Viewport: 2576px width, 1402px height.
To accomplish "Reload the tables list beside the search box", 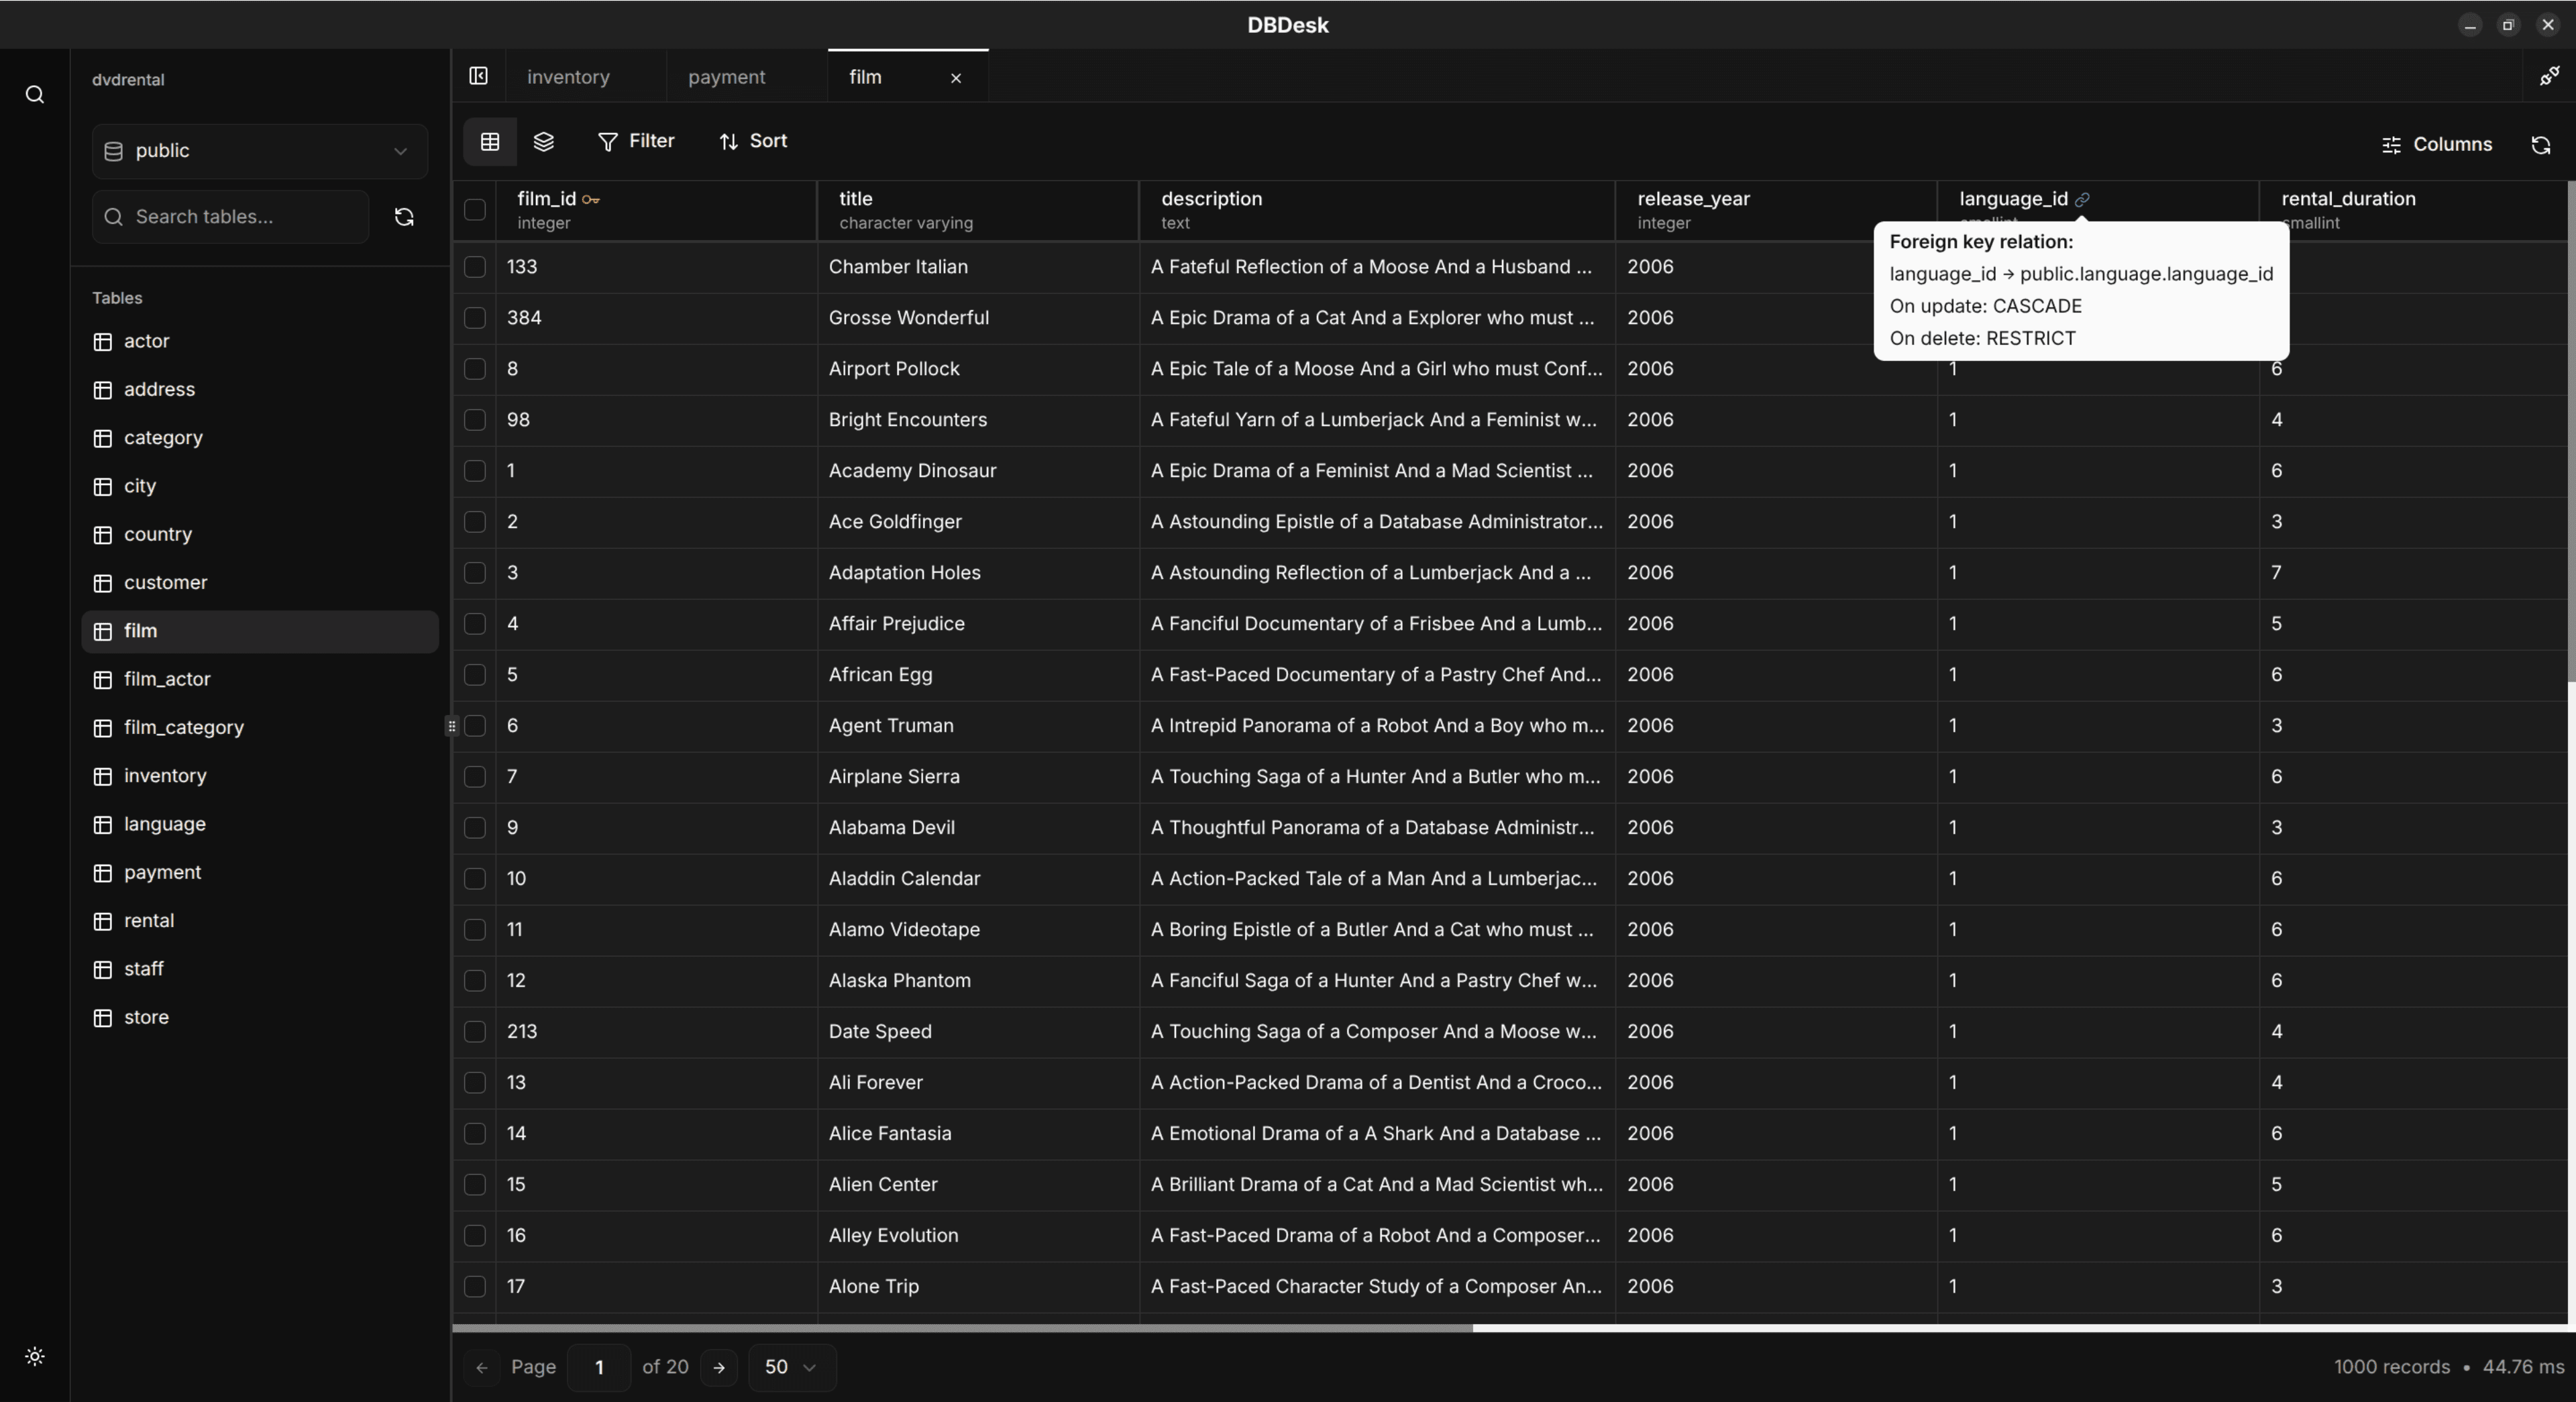I will pyautogui.click(x=403, y=216).
